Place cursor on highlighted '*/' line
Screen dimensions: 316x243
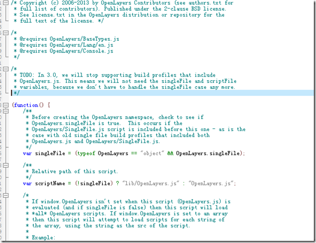[162, 93]
